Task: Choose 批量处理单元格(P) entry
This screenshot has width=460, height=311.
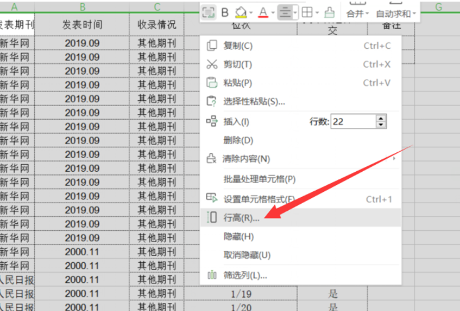Action: coord(300,179)
